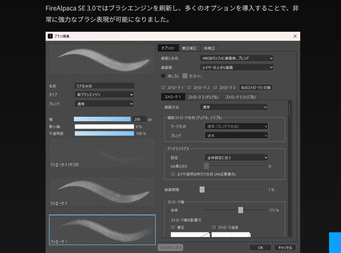Expand the 描画順 dropdown
Image resolution: width=341 pixels, height=253 pixels.
[x=237, y=67]
